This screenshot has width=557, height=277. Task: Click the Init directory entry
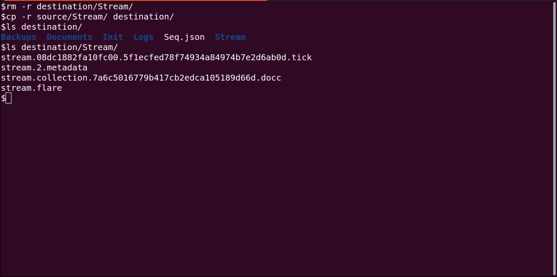(113, 37)
